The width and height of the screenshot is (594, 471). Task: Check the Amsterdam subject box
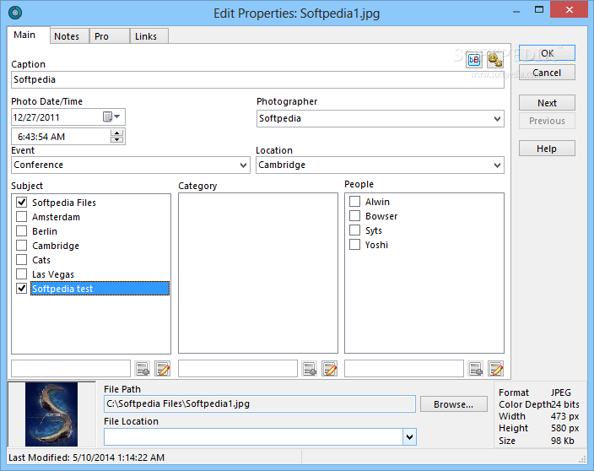[22, 217]
